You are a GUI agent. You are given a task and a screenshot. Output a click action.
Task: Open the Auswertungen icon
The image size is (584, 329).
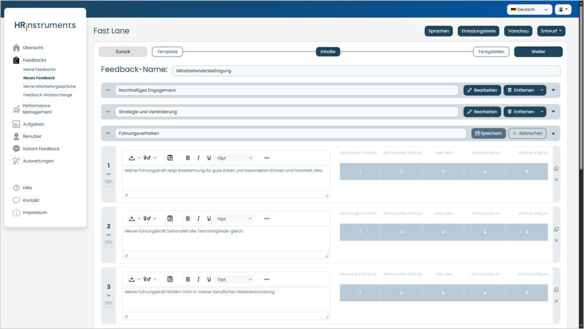point(16,161)
